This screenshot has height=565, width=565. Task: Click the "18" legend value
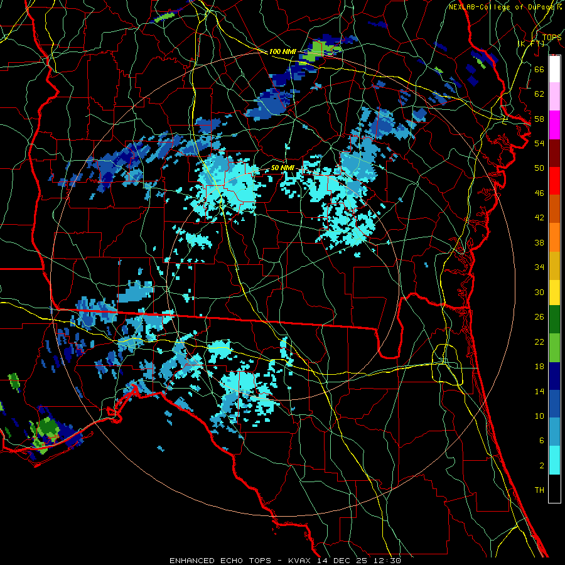click(539, 367)
